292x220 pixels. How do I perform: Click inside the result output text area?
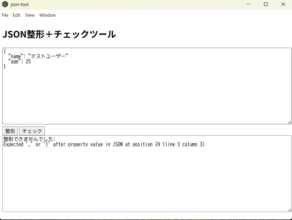147,174
